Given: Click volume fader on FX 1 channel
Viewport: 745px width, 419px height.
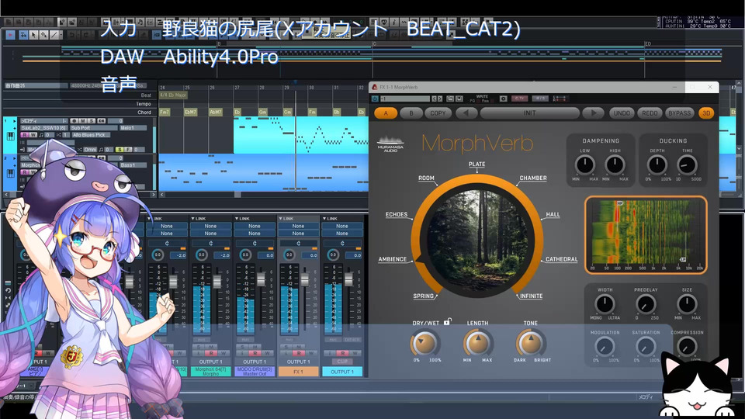Looking at the screenshot, I should (x=304, y=279).
